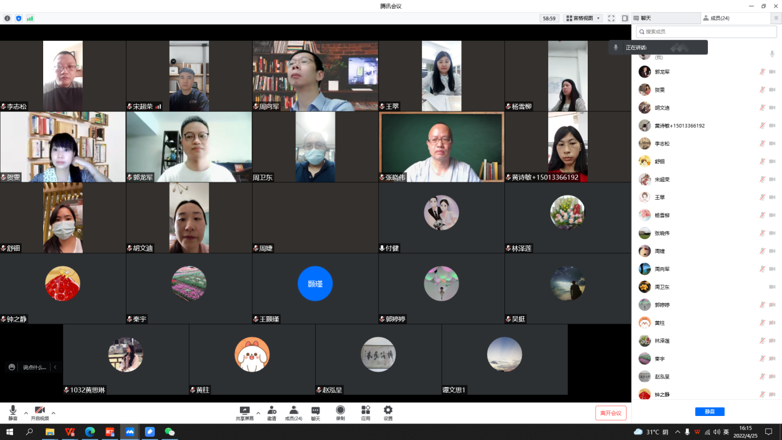Expand the arrow next to 共享屏幕
The image size is (782, 440).
tap(258, 413)
